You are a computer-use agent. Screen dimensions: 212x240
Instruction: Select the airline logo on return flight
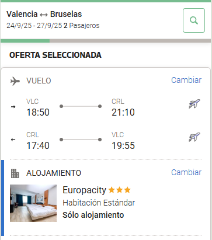pos(194,137)
